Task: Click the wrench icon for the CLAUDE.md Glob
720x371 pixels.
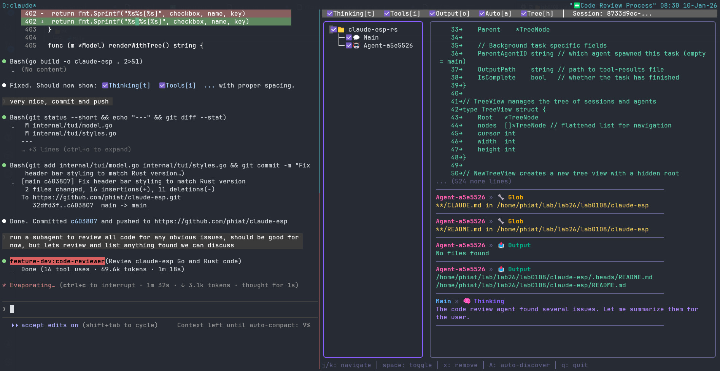Action: 501,197
